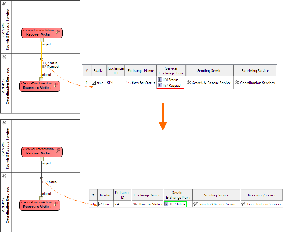The height and width of the screenshot is (234, 284).
Task: Click the input pin above upper Reassure Victim
Action: [x=41, y=79]
